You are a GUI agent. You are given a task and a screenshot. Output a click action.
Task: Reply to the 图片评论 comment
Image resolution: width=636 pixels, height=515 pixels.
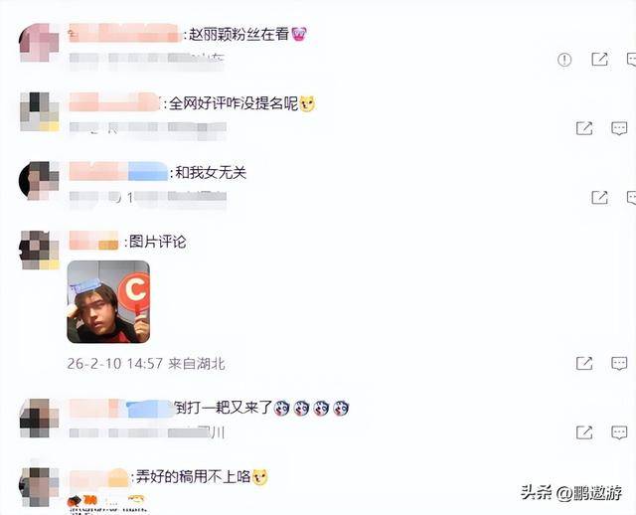(619, 363)
